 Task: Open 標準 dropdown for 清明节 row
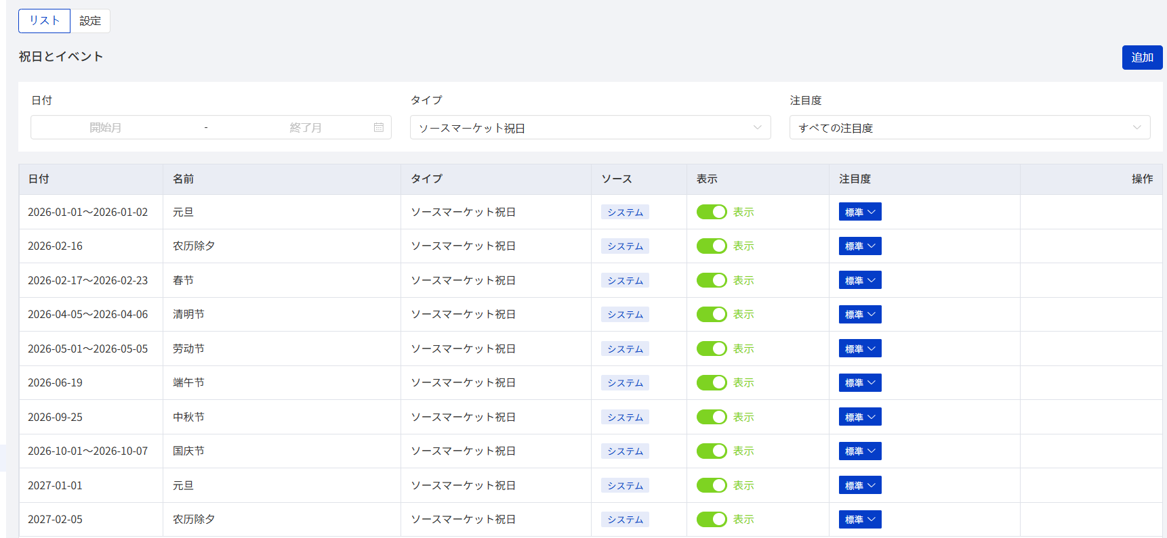860,314
